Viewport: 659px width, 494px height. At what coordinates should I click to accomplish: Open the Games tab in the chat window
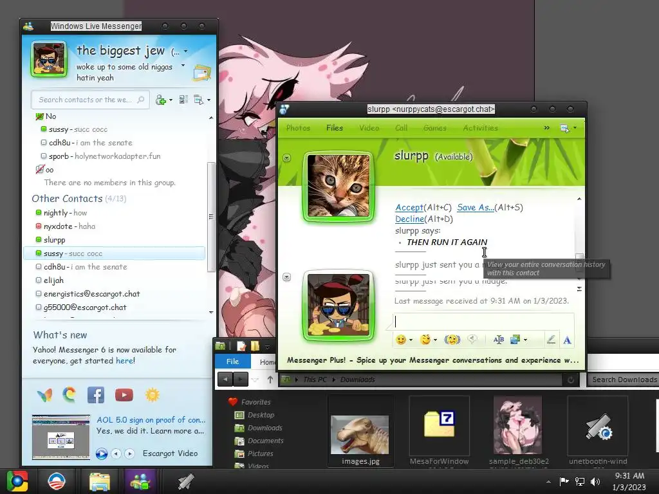pyautogui.click(x=434, y=128)
